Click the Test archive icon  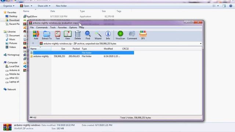[58, 35]
